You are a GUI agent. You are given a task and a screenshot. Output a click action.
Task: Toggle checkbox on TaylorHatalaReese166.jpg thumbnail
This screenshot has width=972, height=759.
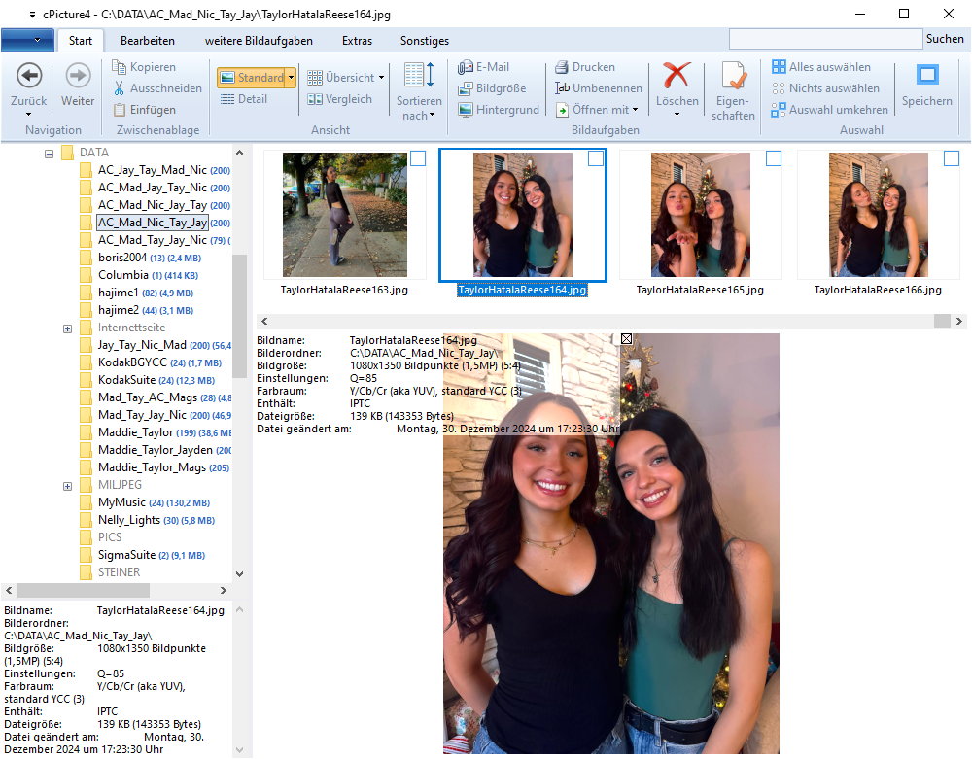(x=952, y=158)
